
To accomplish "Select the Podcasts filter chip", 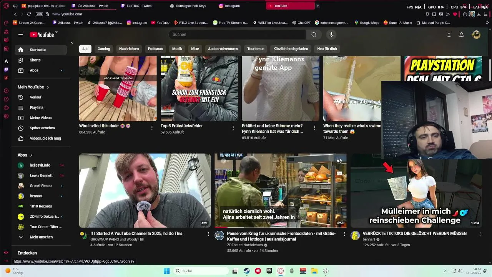I will click(155, 49).
